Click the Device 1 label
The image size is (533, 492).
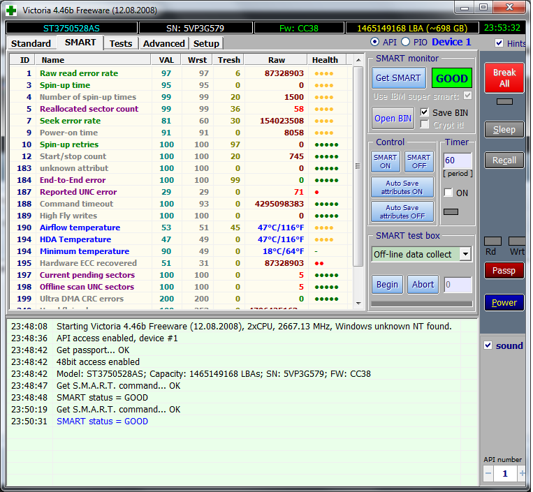[x=451, y=42]
